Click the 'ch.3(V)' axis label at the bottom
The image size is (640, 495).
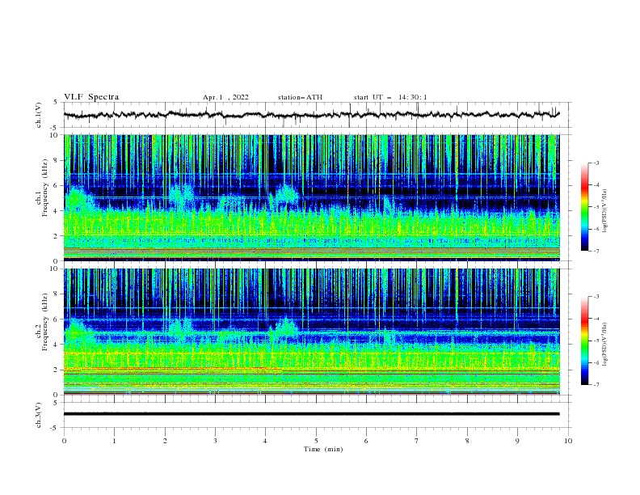(x=39, y=415)
